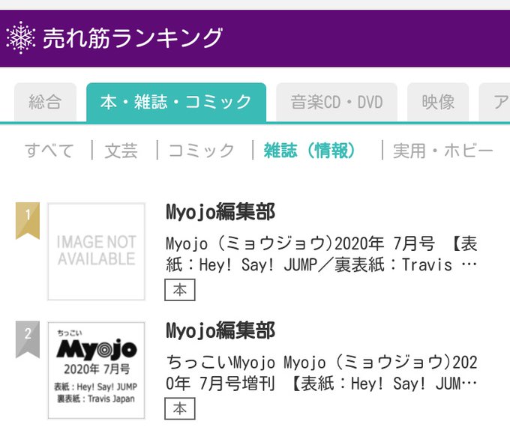The height and width of the screenshot is (427, 510).
Task: Click the Myojo編集部 author of rank 2
Action: (x=220, y=330)
